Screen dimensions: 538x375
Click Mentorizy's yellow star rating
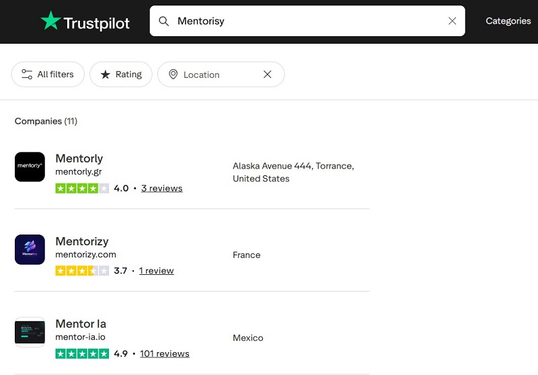[82, 271]
